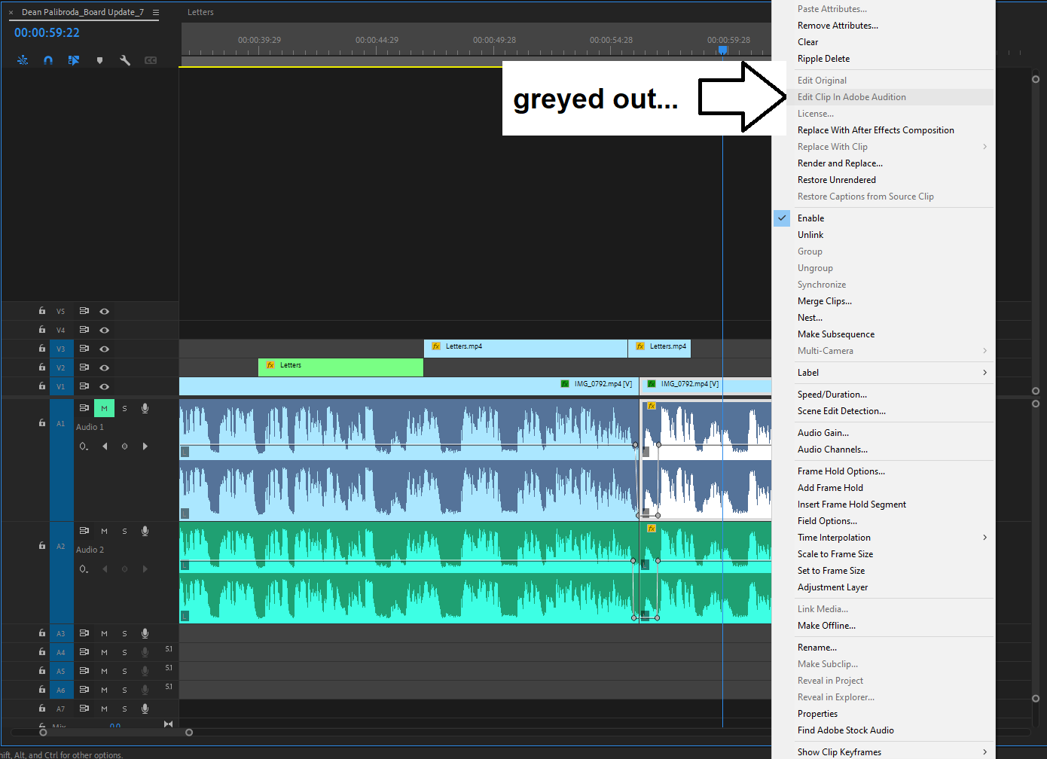The image size is (1047, 759).
Task: Toggle Snap with the magnet icon
Action: [48, 59]
